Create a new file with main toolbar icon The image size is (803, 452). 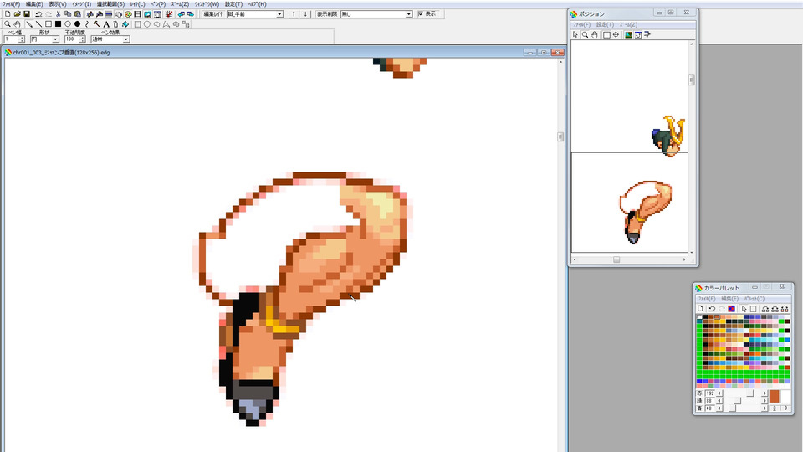coord(8,14)
